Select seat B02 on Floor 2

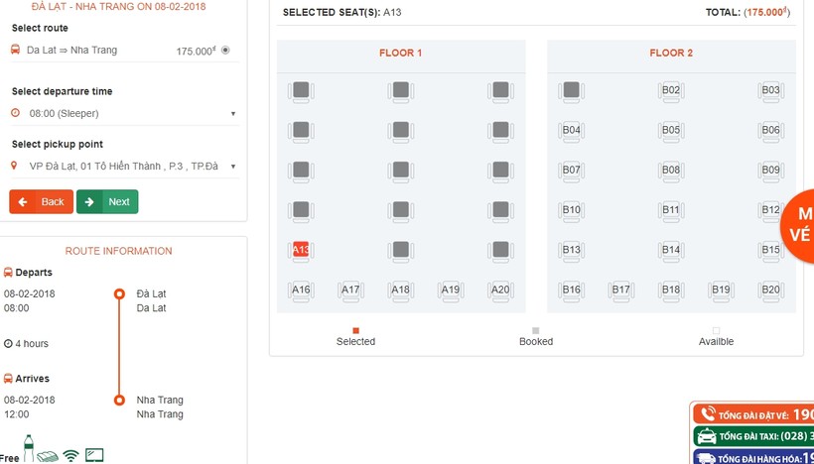coord(671,90)
